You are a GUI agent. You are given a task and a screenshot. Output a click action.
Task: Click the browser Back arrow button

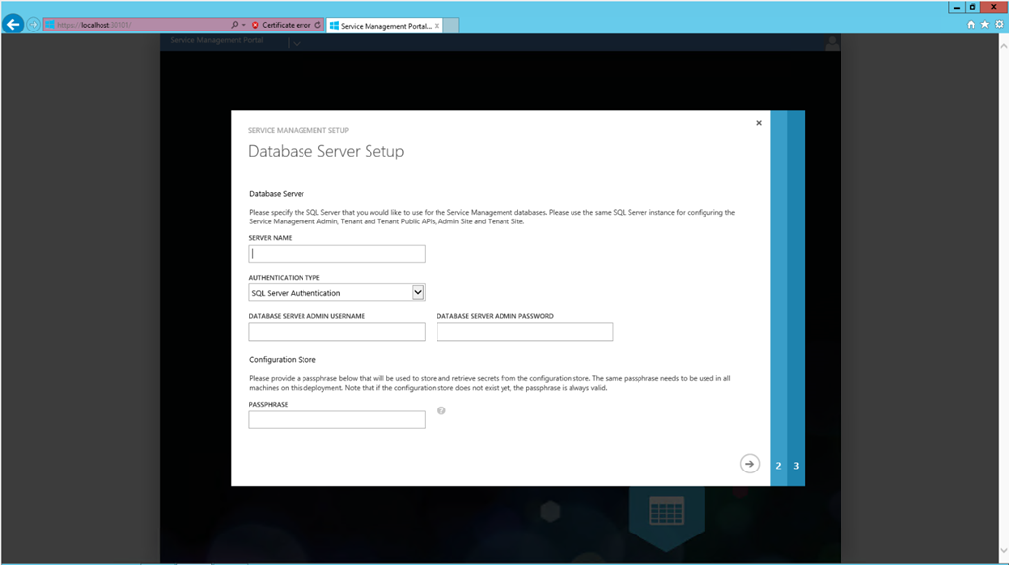(x=13, y=25)
